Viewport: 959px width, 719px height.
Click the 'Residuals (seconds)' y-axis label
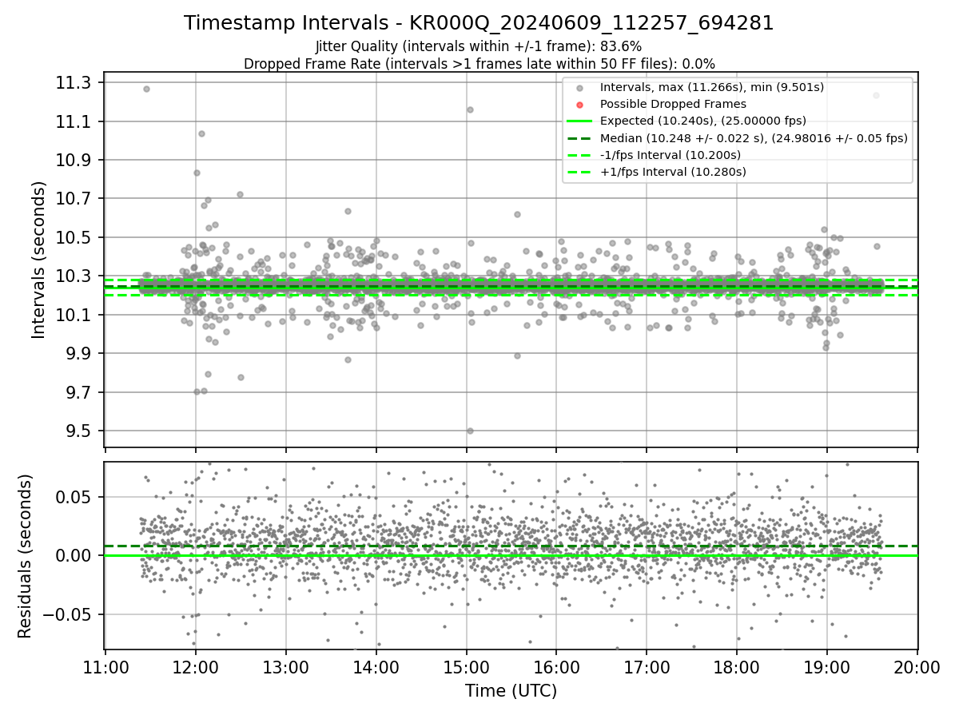coord(25,556)
